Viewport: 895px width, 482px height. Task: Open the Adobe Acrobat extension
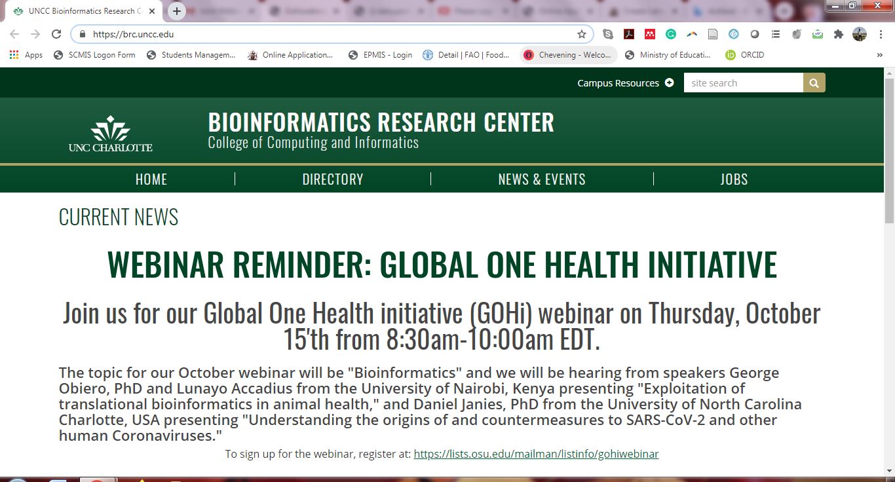click(x=629, y=34)
